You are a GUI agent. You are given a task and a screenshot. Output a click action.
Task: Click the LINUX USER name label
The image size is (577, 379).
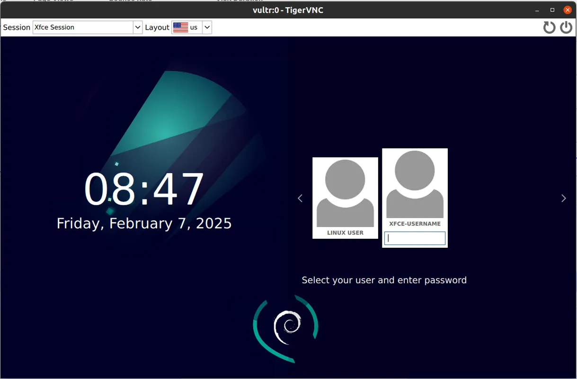(345, 233)
